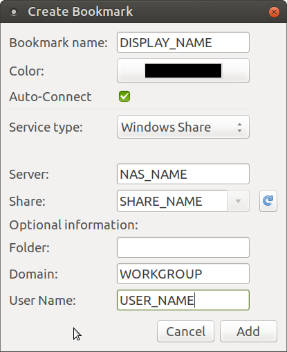Click the empty Folder field
The width and height of the screenshot is (287, 352).
(x=183, y=247)
